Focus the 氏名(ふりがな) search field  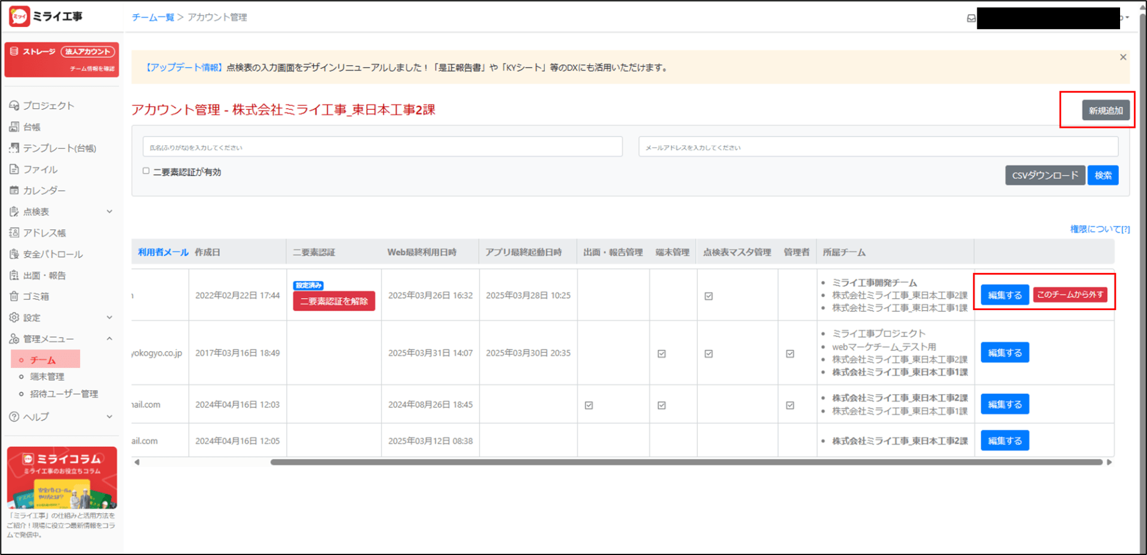(382, 147)
